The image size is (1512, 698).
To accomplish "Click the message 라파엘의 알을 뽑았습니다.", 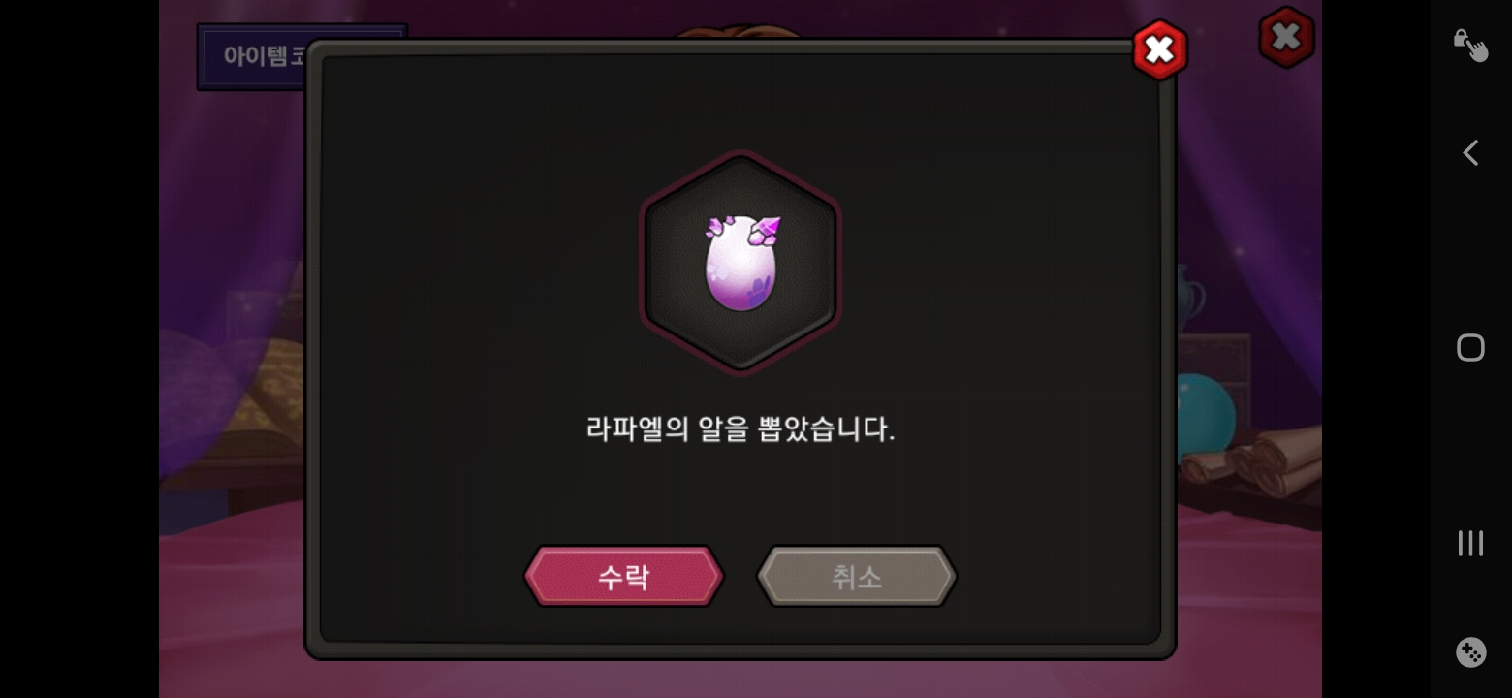I will point(740,428).
